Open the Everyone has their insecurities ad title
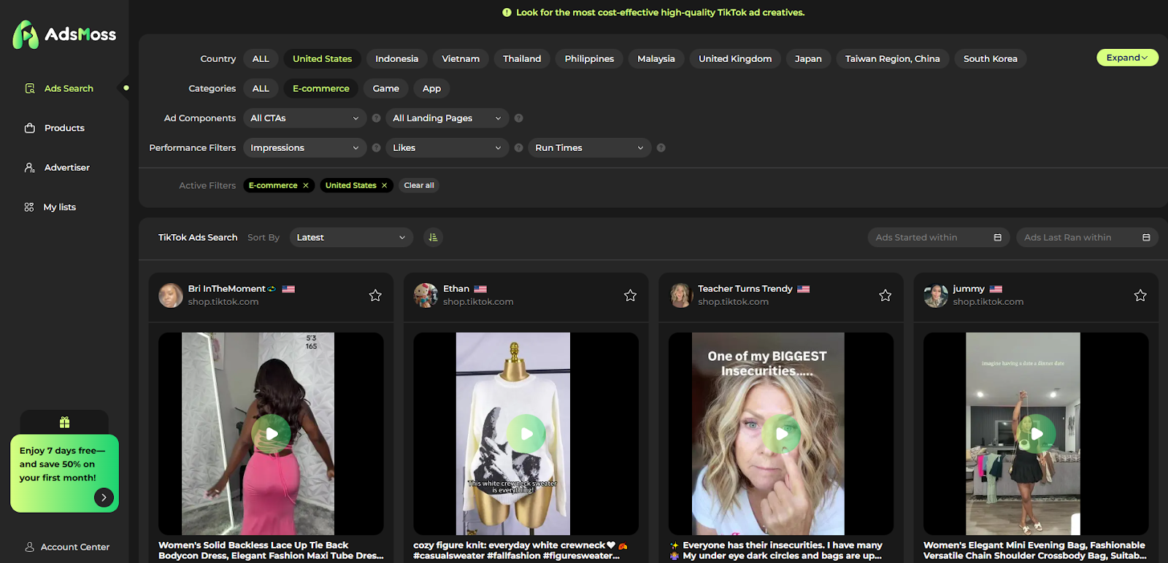Viewport: 1168px width, 563px height. point(777,551)
